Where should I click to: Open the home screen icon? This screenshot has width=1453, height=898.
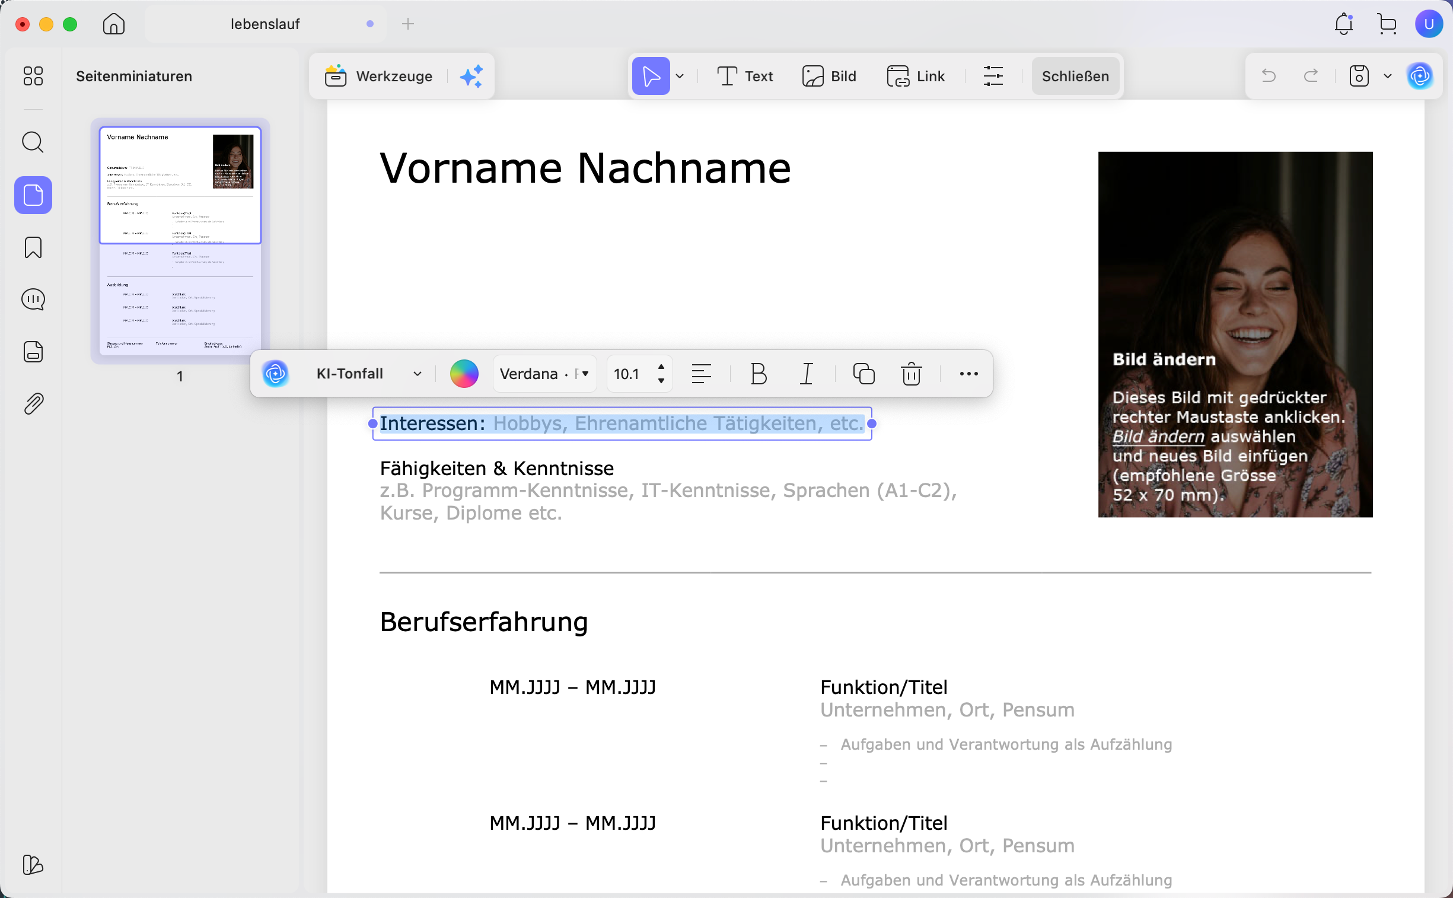pos(113,24)
